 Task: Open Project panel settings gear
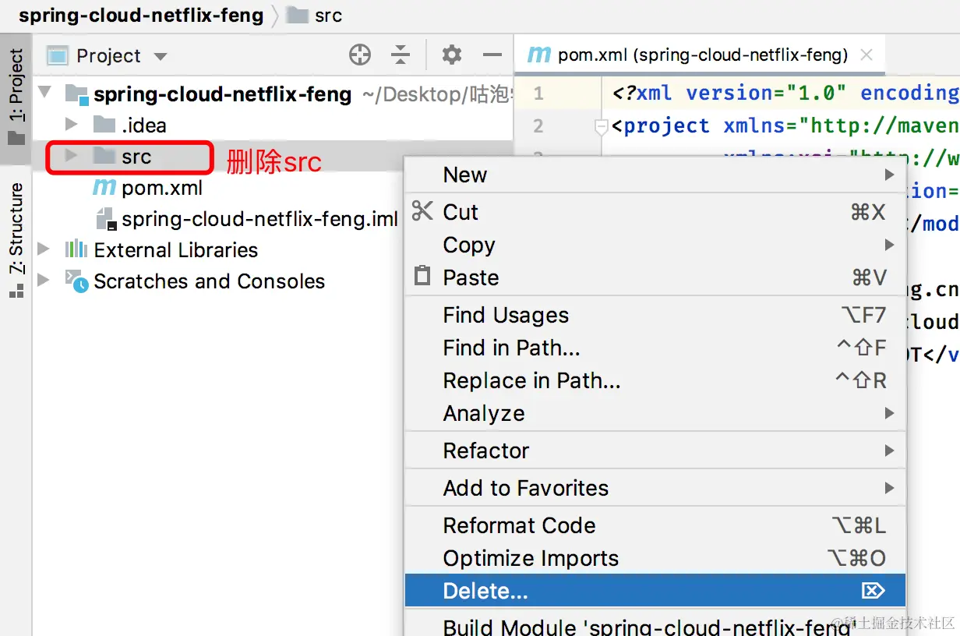tap(452, 55)
